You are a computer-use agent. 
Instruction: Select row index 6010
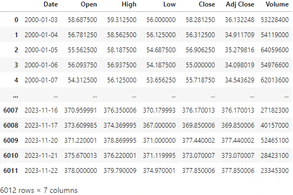pos(11,156)
